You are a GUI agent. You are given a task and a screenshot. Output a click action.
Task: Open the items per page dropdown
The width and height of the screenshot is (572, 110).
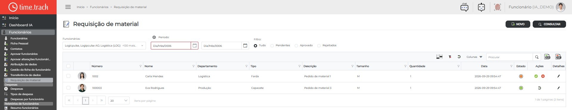click(x=119, y=100)
